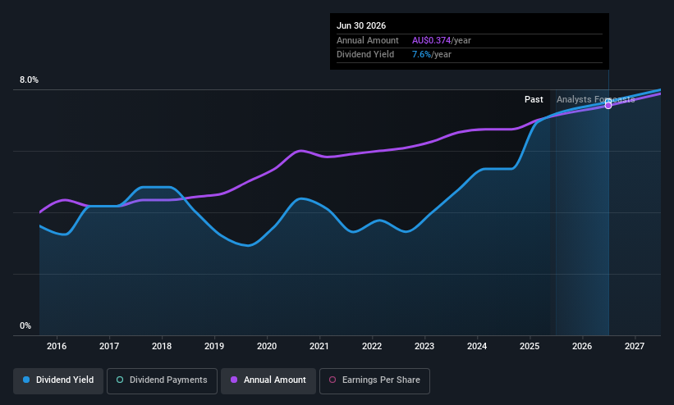
Task: Toggle the Dividend Yield series
Action: 58,380
